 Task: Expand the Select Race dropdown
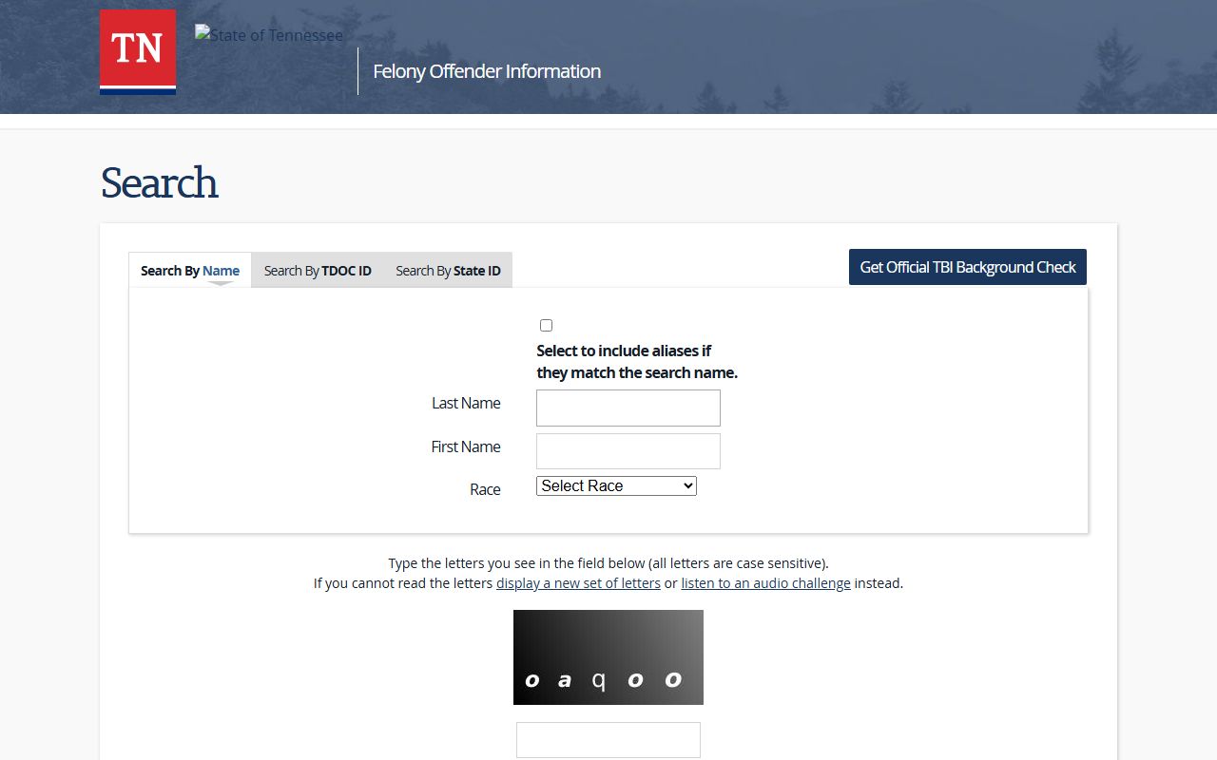click(x=616, y=486)
